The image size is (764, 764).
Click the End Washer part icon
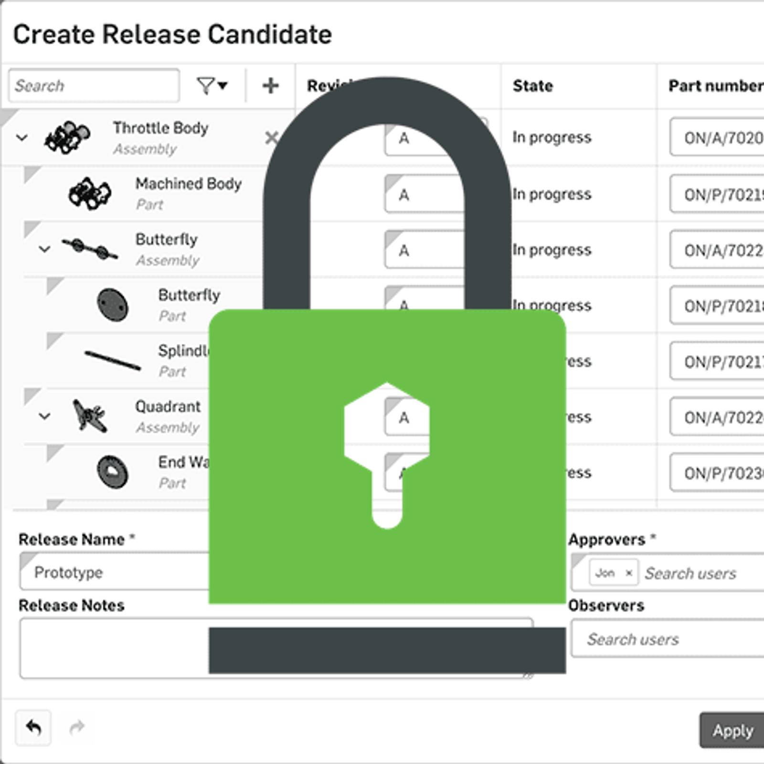tap(113, 472)
